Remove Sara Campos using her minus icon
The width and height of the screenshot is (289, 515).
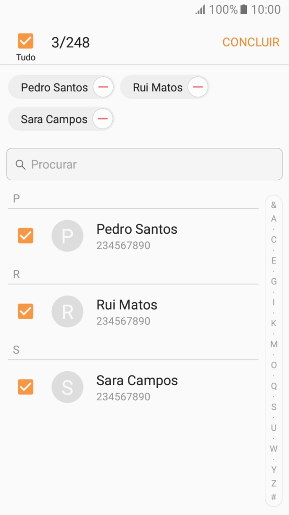pyautogui.click(x=102, y=119)
